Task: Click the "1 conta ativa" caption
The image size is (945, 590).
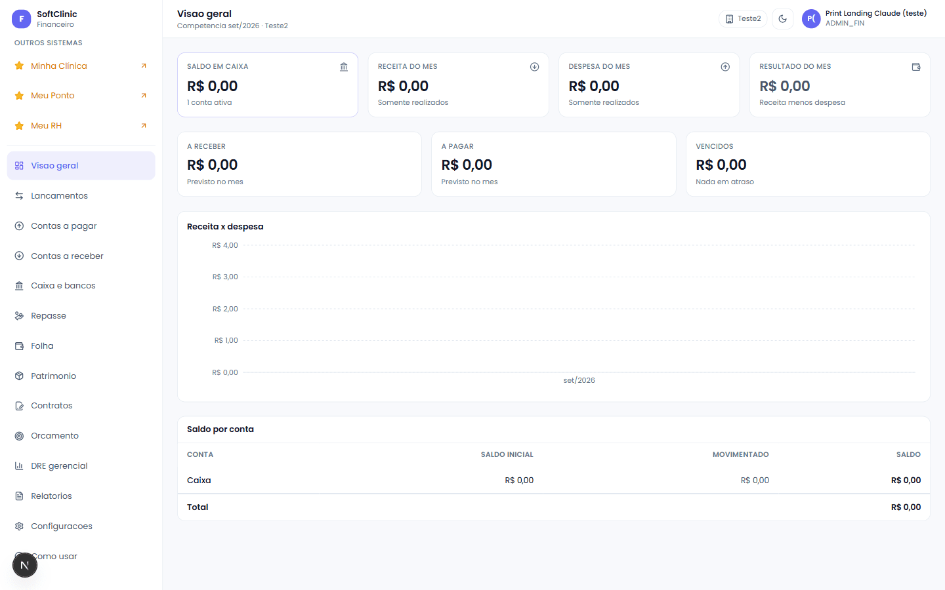Action: click(209, 102)
